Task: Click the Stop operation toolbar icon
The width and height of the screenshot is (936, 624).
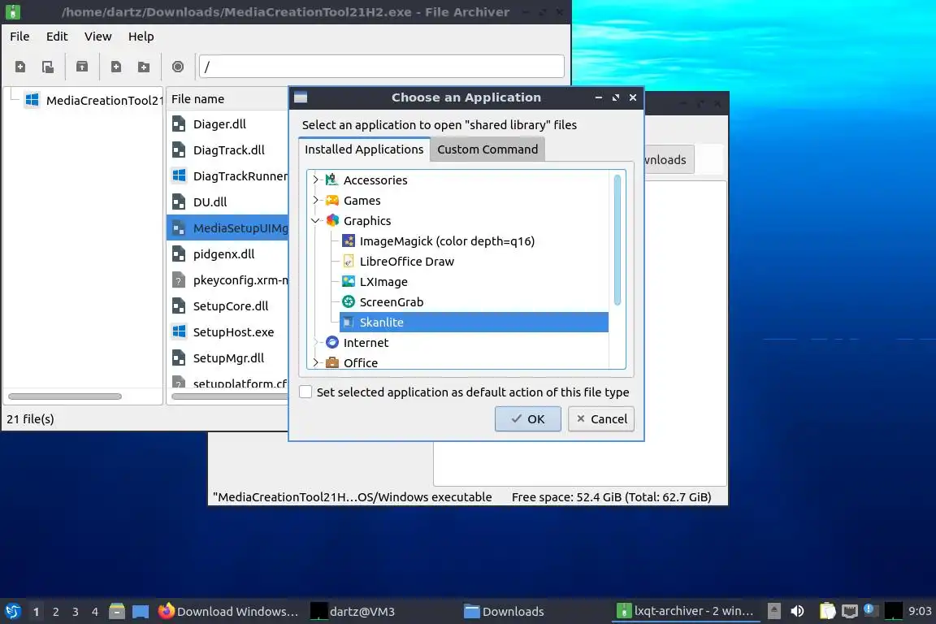Action: coord(178,67)
